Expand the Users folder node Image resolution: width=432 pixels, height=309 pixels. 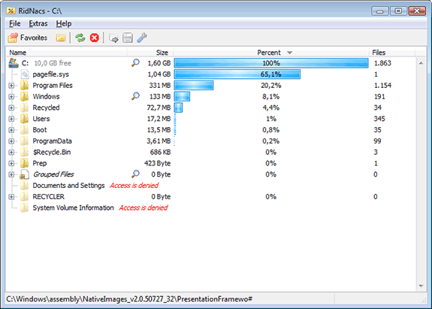(11, 119)
